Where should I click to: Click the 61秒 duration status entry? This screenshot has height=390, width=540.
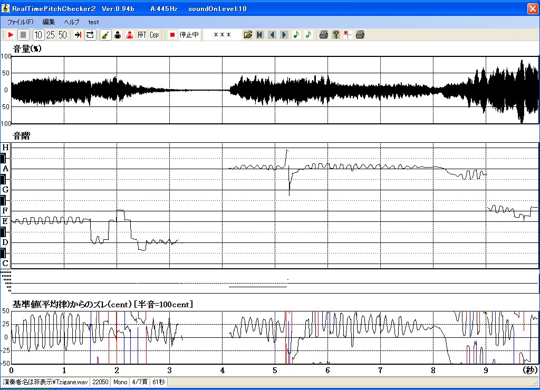click(159, 382)
